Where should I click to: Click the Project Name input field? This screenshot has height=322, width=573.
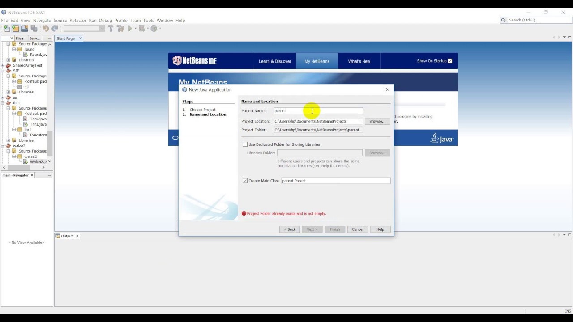(318, 111)
